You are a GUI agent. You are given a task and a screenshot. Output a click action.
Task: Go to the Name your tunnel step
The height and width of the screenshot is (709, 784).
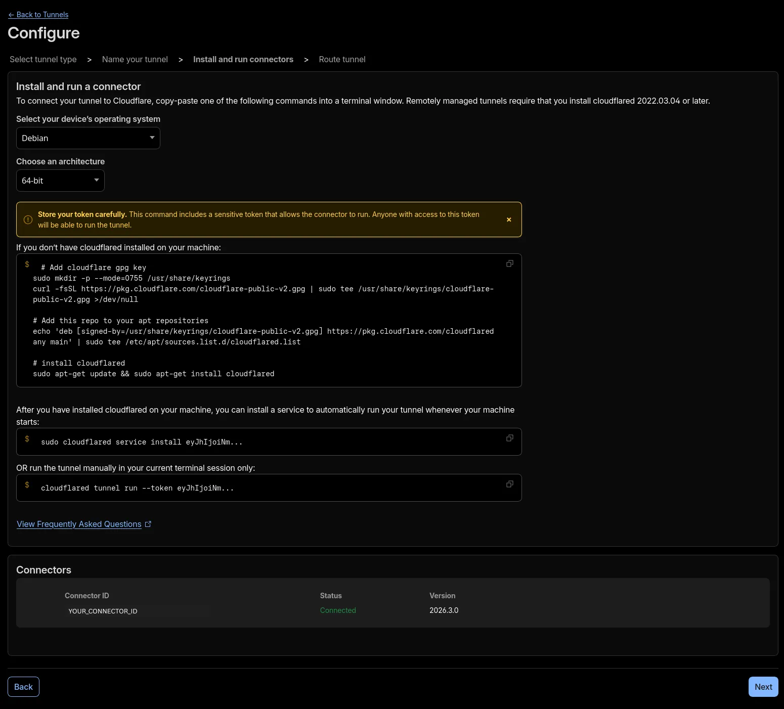tap(135, 59)
